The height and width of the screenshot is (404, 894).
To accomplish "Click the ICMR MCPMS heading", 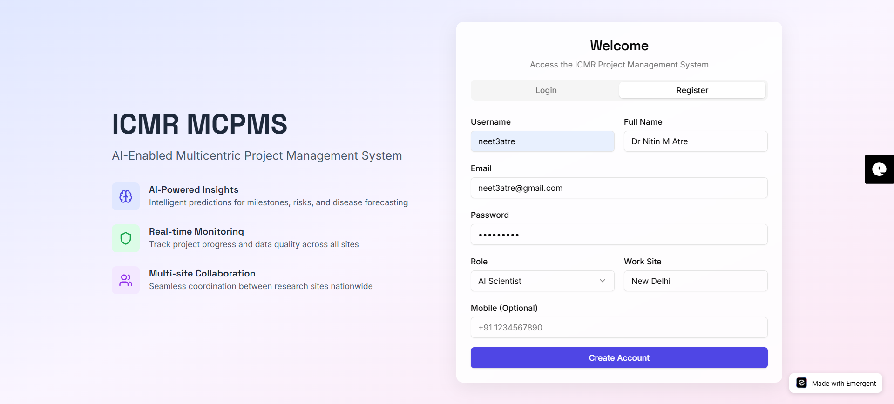I will pos(199,124).
